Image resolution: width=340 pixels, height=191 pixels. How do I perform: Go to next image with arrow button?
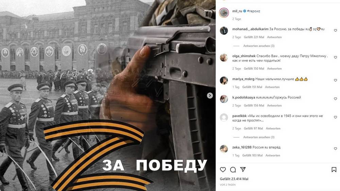(210, 95)
